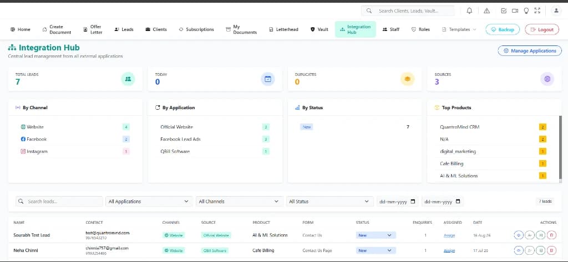The width and height of the screenshot is (568, 262).
Task: Click QuantroMind CRM in Top Products
Action: 459,127
